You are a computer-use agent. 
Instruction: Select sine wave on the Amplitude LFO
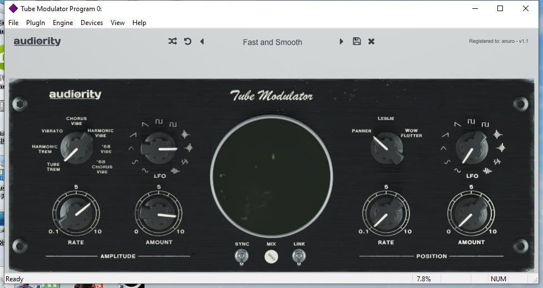click(x=145, y=170)
